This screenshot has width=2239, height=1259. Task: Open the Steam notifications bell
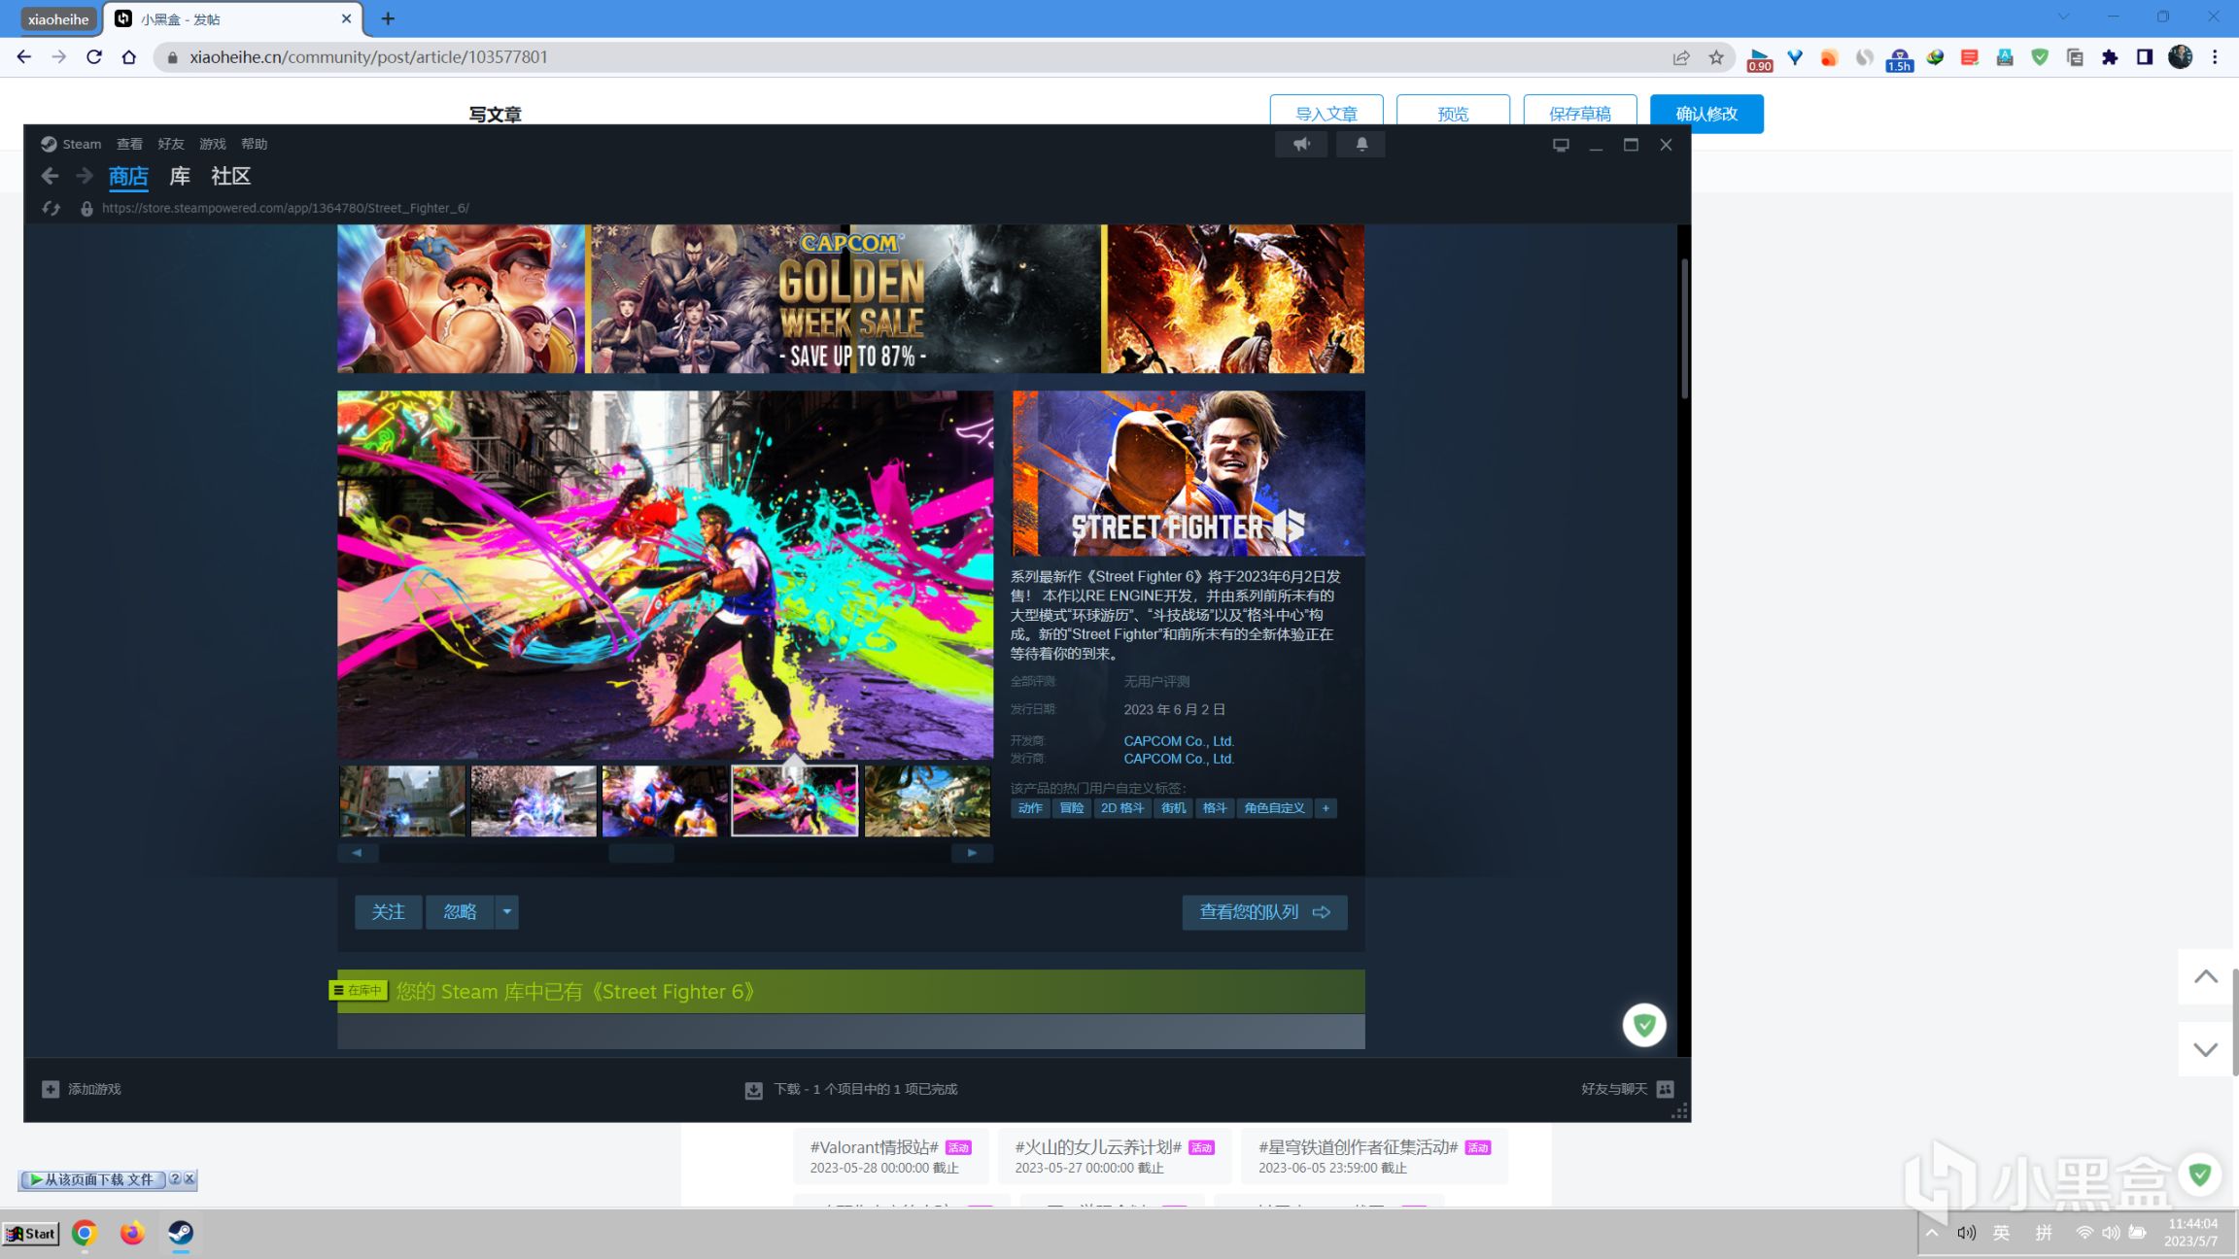click(1361, 144)
